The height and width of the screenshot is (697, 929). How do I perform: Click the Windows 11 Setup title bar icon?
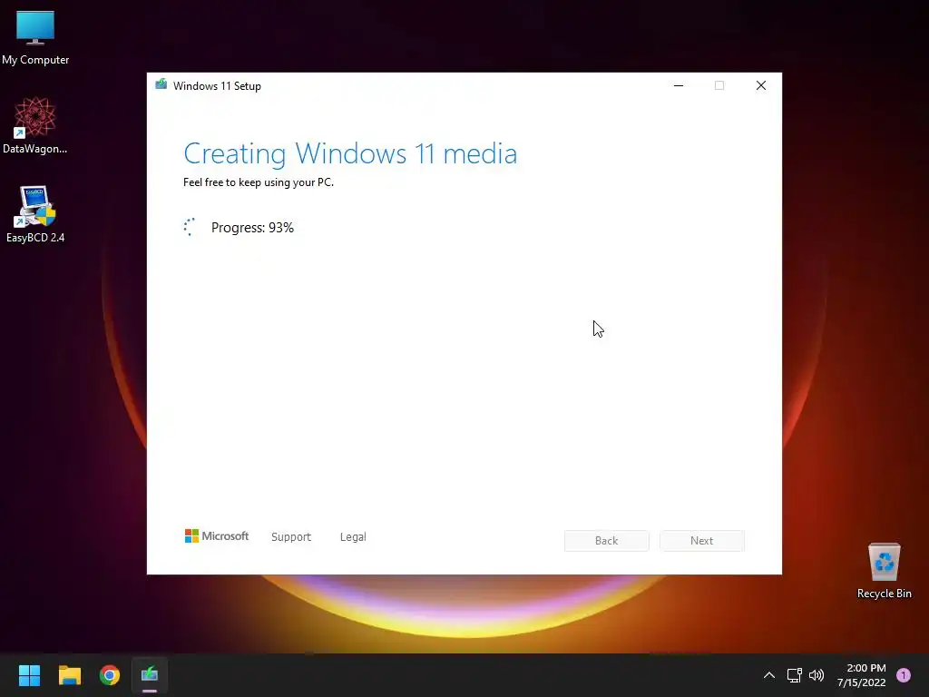[x=161, y=84]
